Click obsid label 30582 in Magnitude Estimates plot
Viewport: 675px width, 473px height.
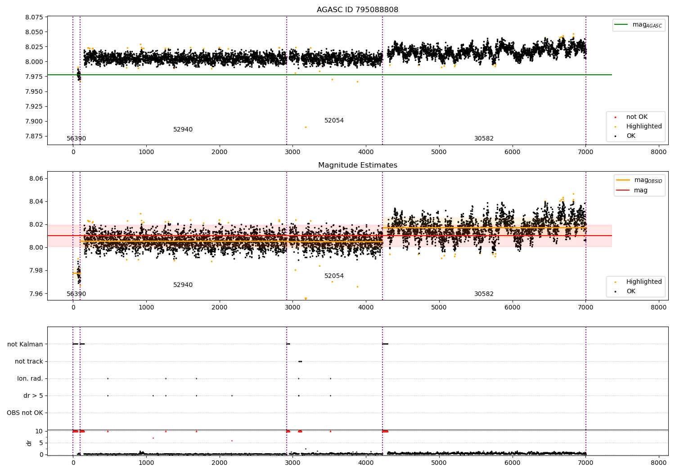(x=484, y=294)
